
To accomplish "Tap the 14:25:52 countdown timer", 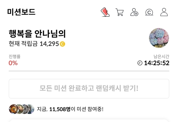I will [157, 63].
